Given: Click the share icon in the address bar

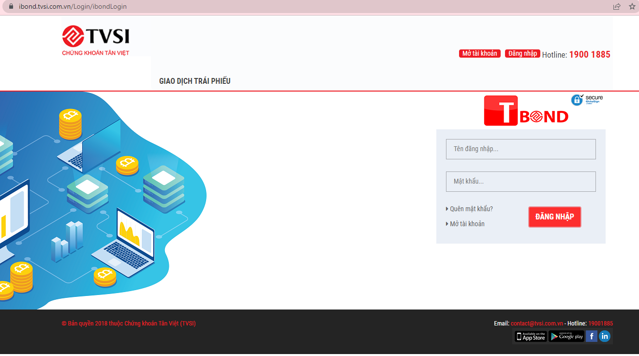Looking at the screenshot, I should click(x=617, y=7).
